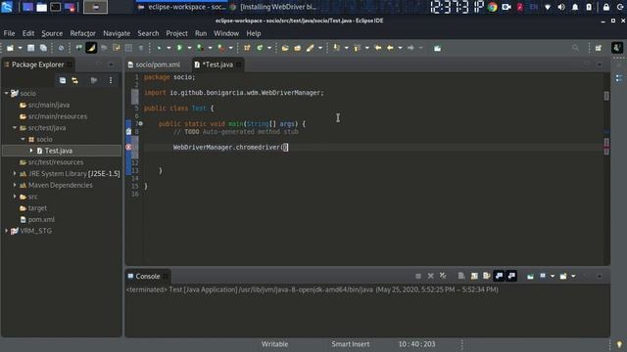627x352 pixels.
Task: Click the New Java Class icon
Action: point(260,48)
